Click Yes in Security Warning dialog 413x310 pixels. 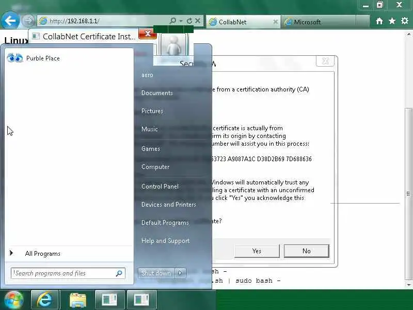(257, 251)
